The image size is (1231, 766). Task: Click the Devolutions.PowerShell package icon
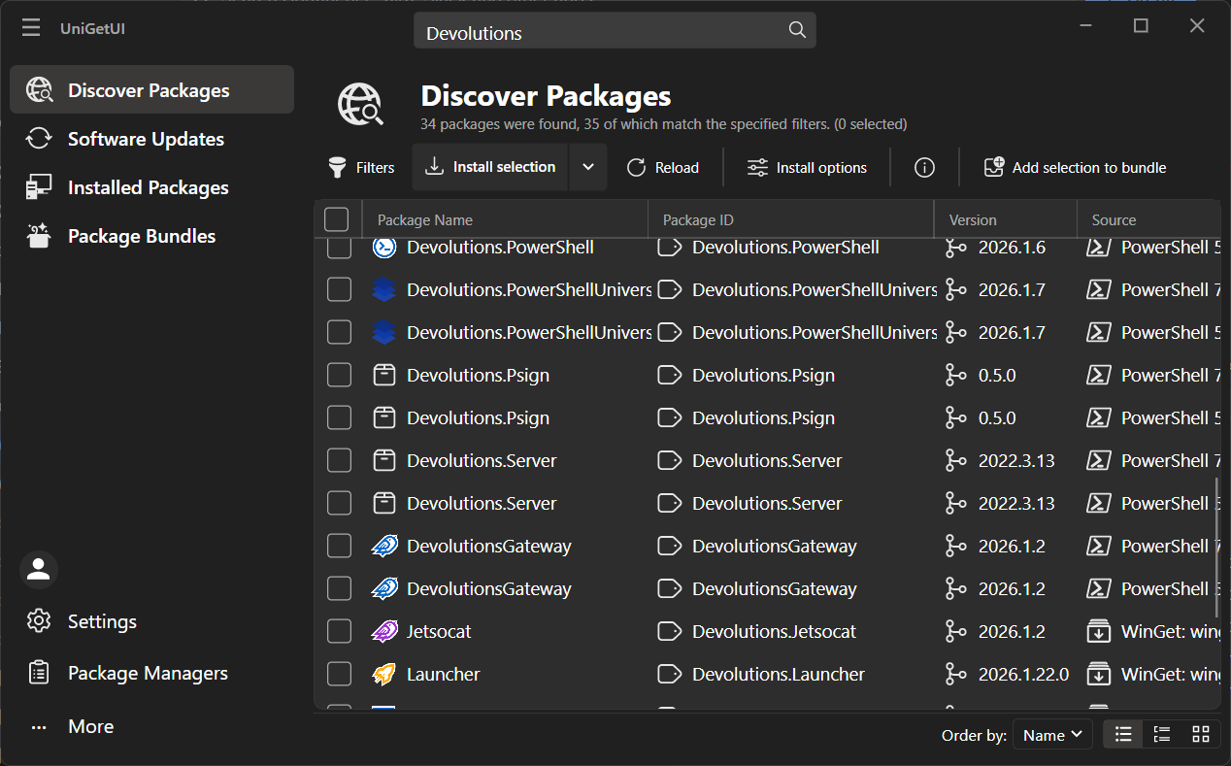(x=384, y=248)
